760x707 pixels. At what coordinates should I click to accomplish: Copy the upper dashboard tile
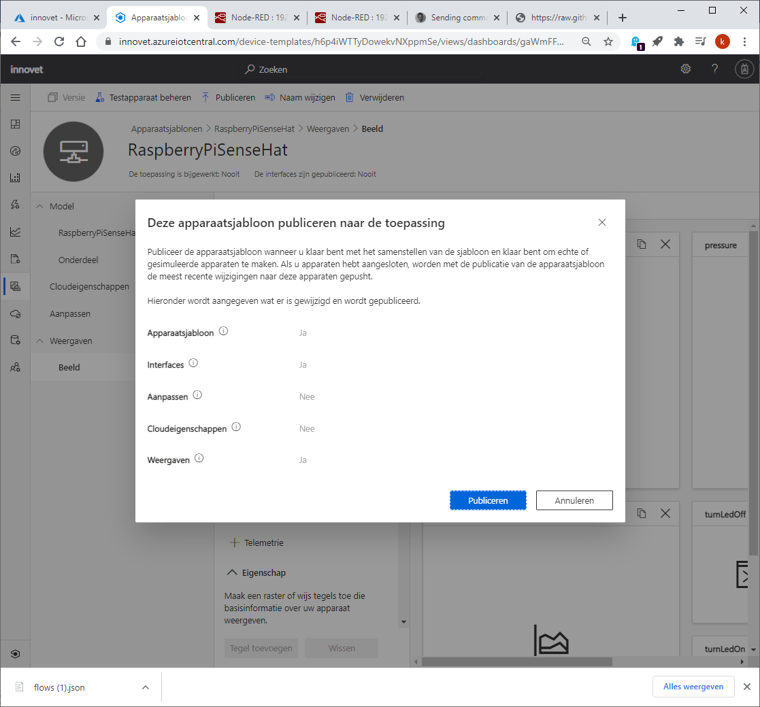click(642, 244)
